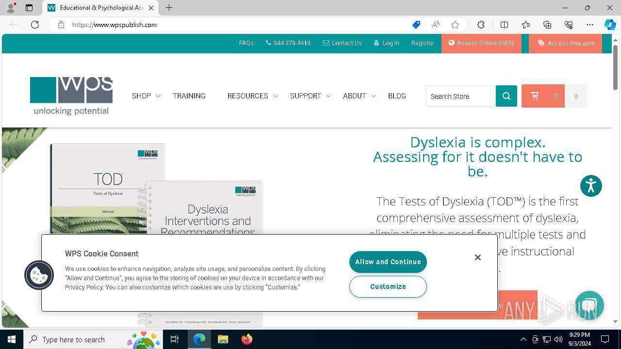Call phone number 844 378 4918
This screenshot has height=349, width=621.
pyautogui.click(x=288, y=43)
